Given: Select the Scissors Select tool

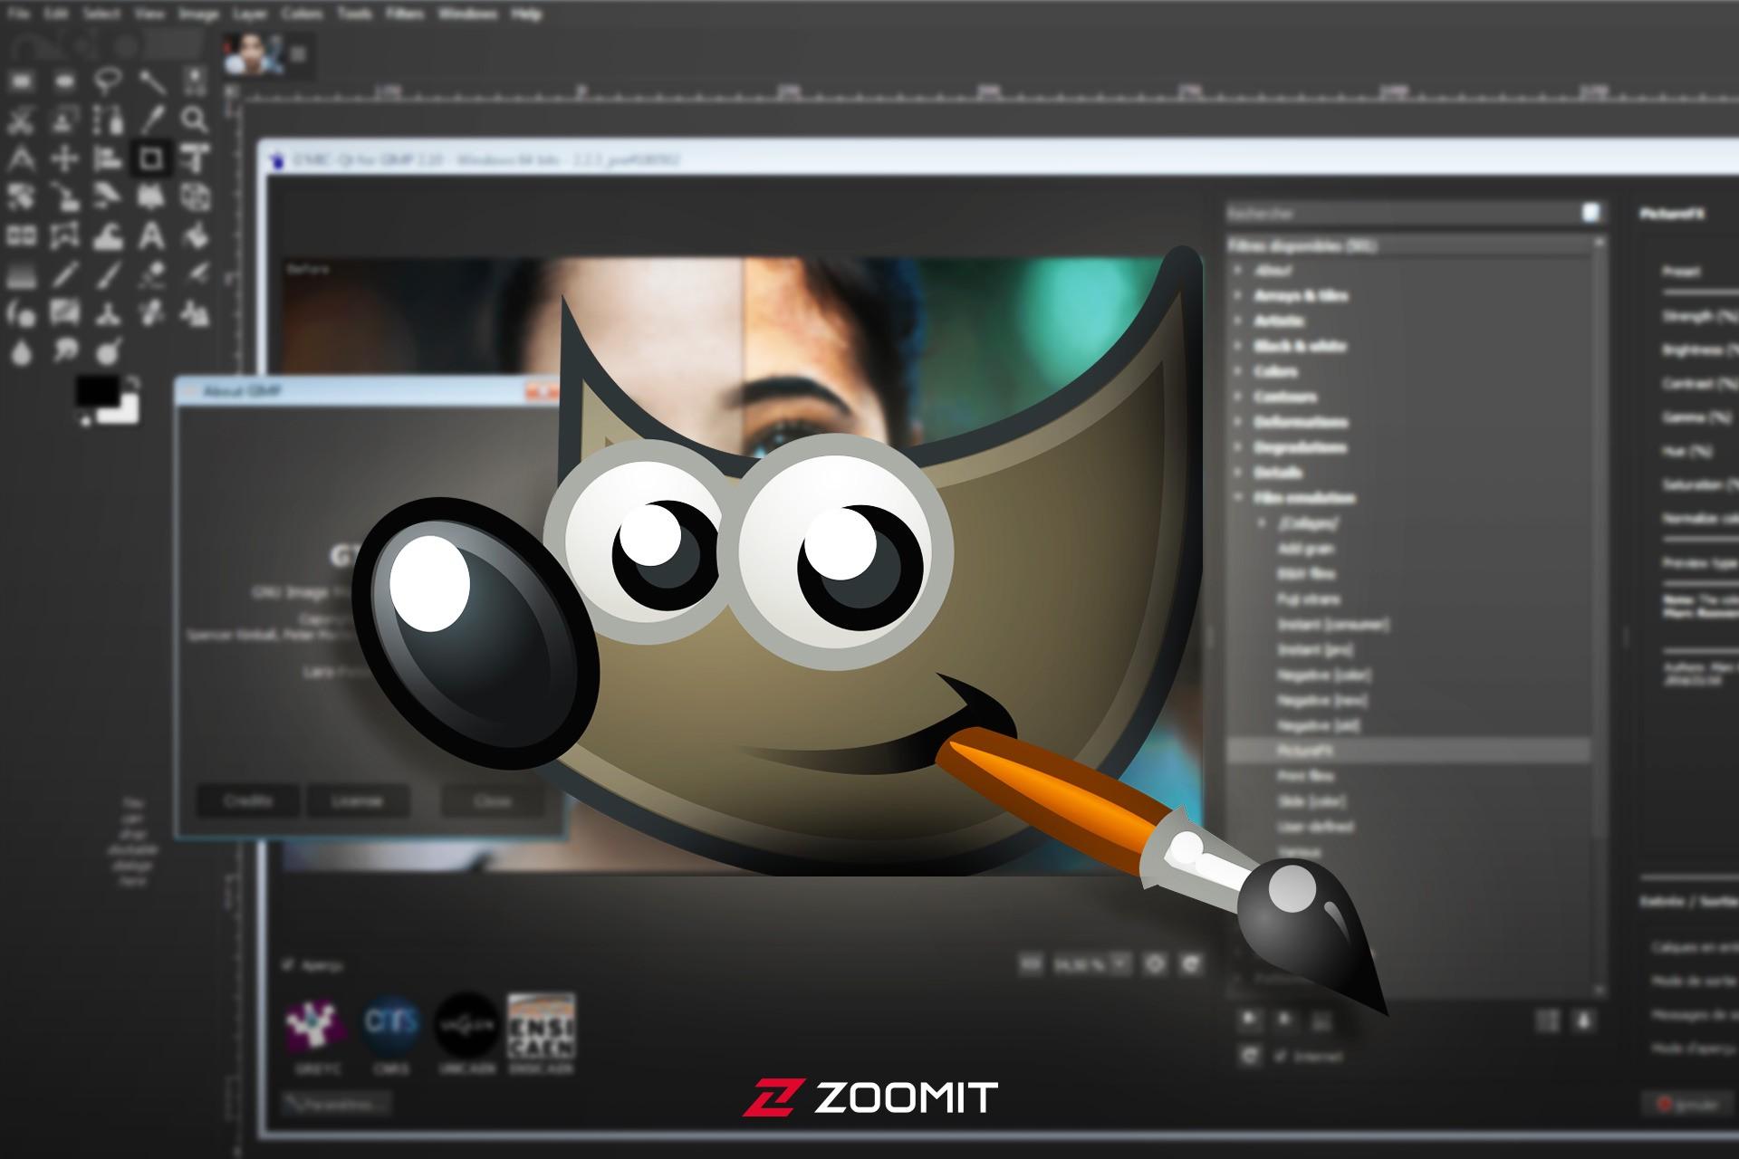Looking at the screenshot, I should pyautogui.click(x=22, y=119).
